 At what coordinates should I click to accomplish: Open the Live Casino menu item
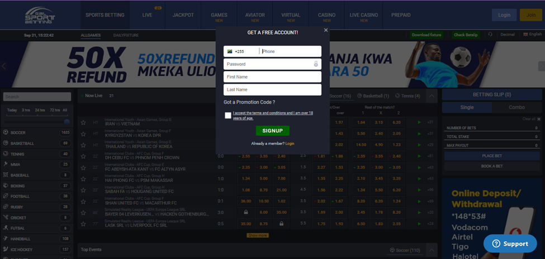coord(364,14)
